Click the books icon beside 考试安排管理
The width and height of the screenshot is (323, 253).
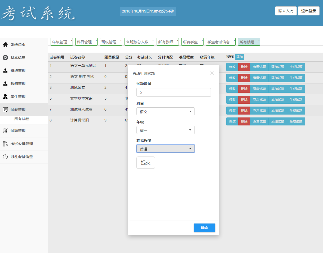5,144
